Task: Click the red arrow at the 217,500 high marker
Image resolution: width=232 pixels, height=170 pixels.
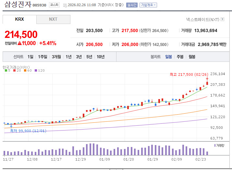Action: coord(207,78)
